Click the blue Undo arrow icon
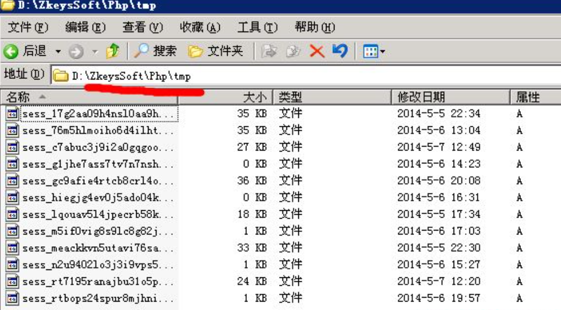Viewport: 561px width, 310px height. 340,51
